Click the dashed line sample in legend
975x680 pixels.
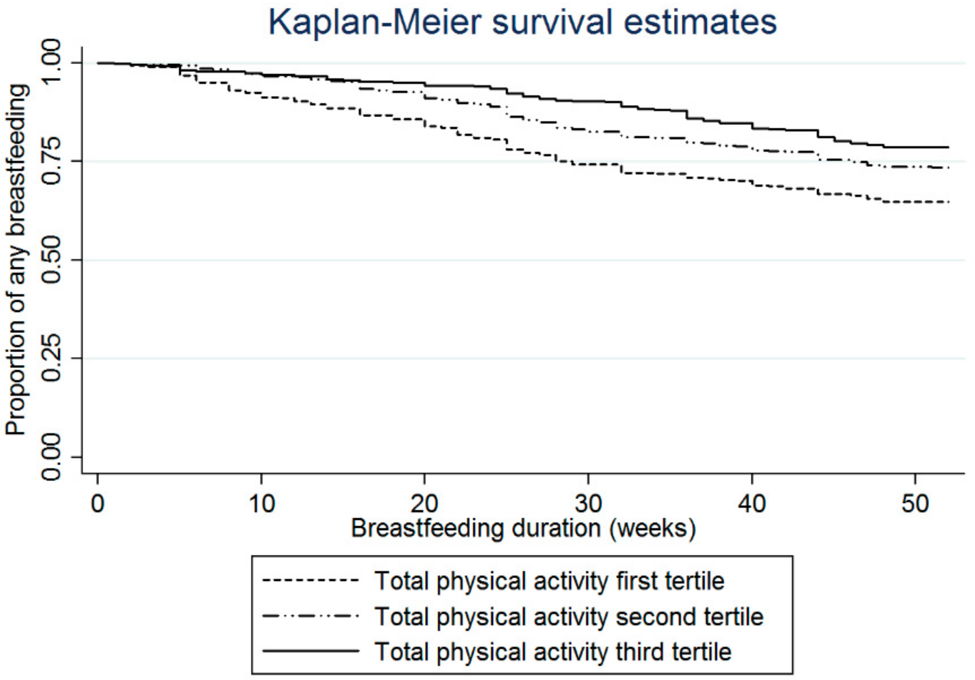coord(310,580)
